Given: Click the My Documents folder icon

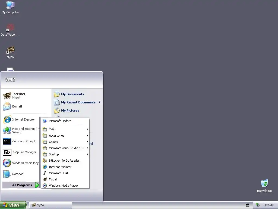Looking at the screenshot, I should pyautogui.click(x=57, y=94).
